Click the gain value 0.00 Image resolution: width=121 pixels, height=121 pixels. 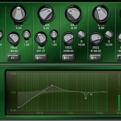coord(19,28)
